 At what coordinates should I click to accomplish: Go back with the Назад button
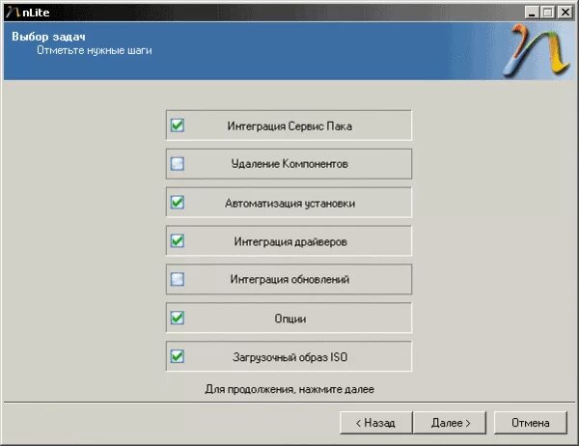(x=375, y=423)
